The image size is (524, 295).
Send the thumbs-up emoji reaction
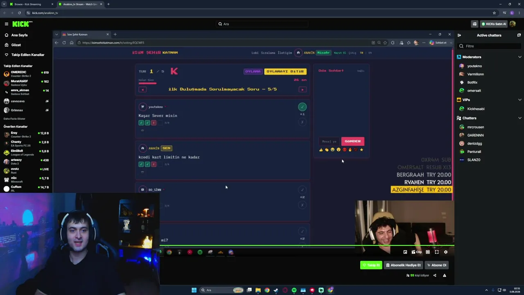321,150
